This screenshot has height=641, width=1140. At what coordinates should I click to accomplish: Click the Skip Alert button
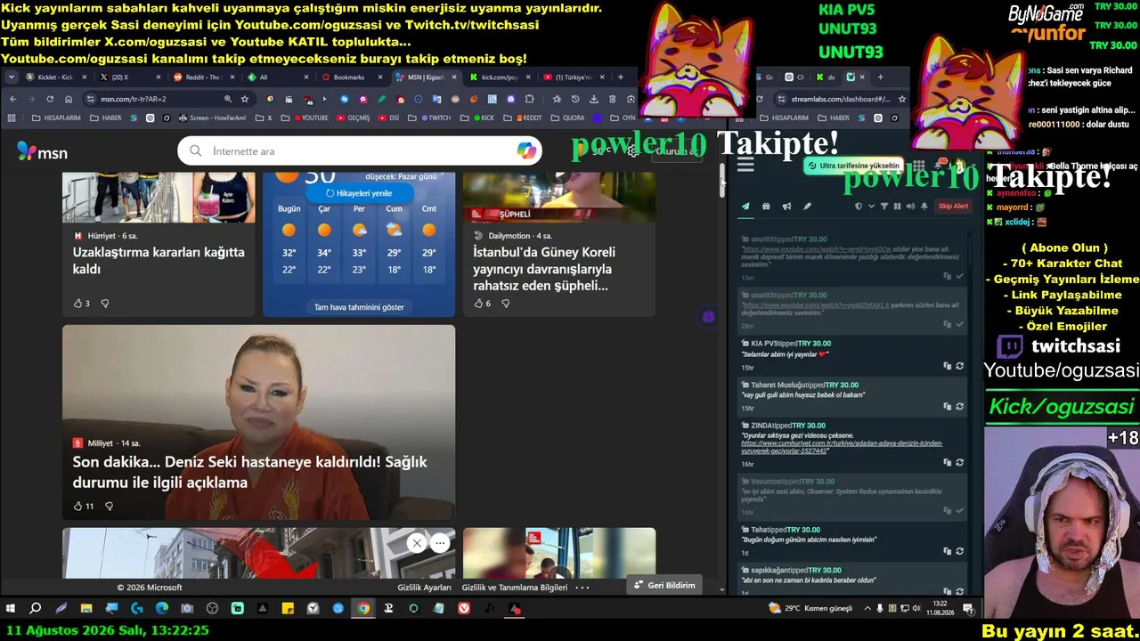point(953,207)
